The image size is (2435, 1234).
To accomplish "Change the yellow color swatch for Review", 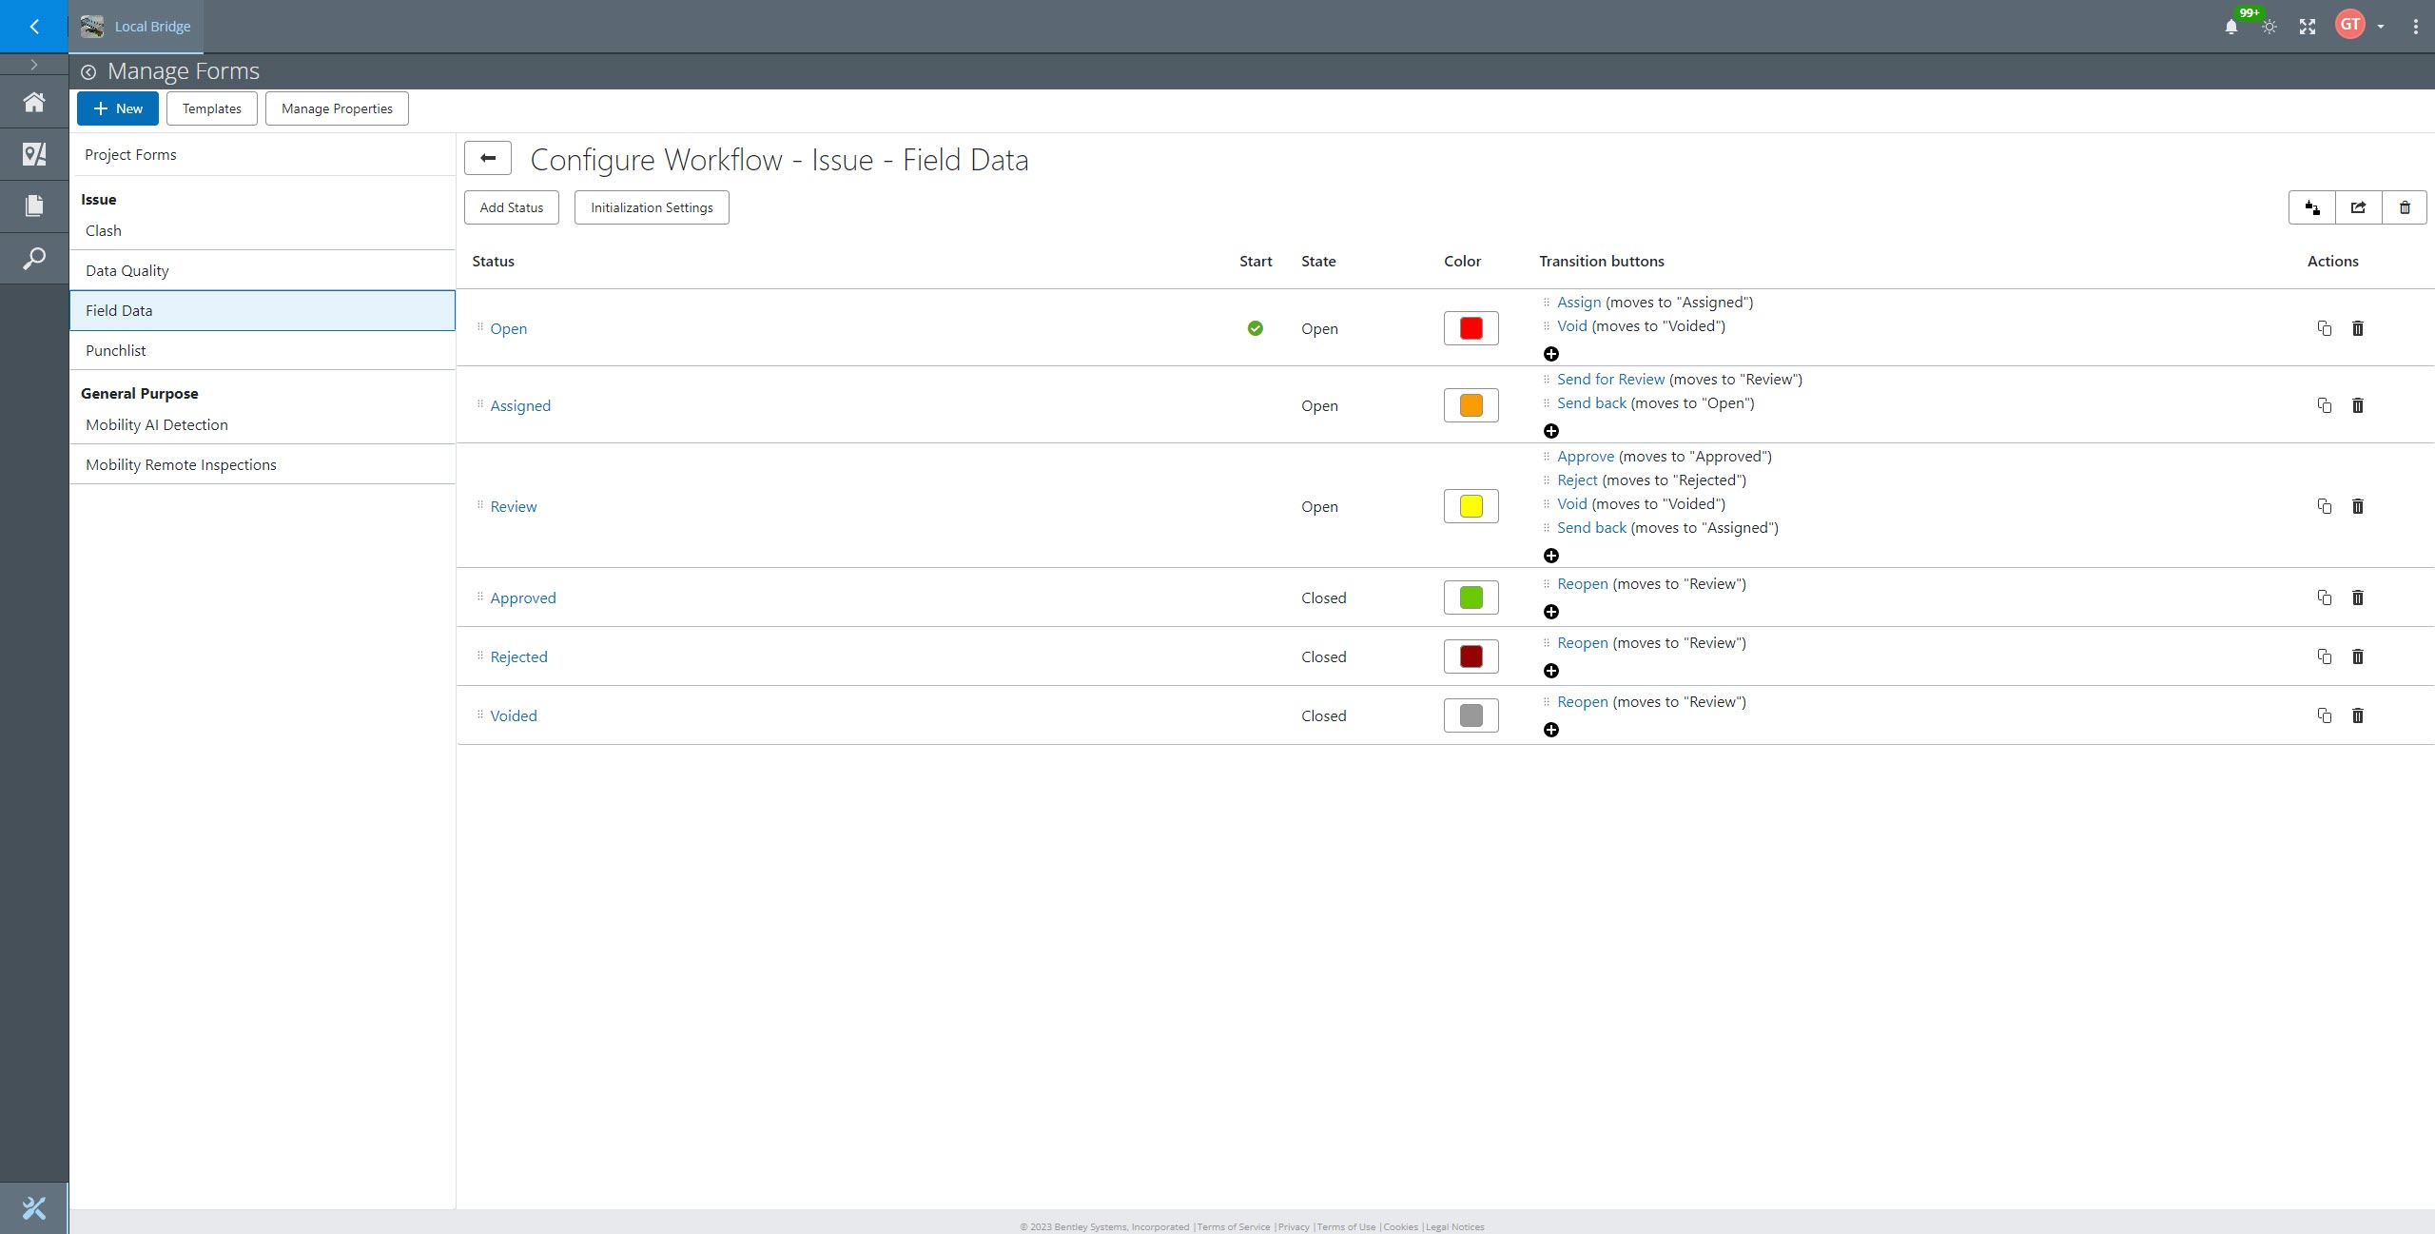I will click(x=1471, y=506).
